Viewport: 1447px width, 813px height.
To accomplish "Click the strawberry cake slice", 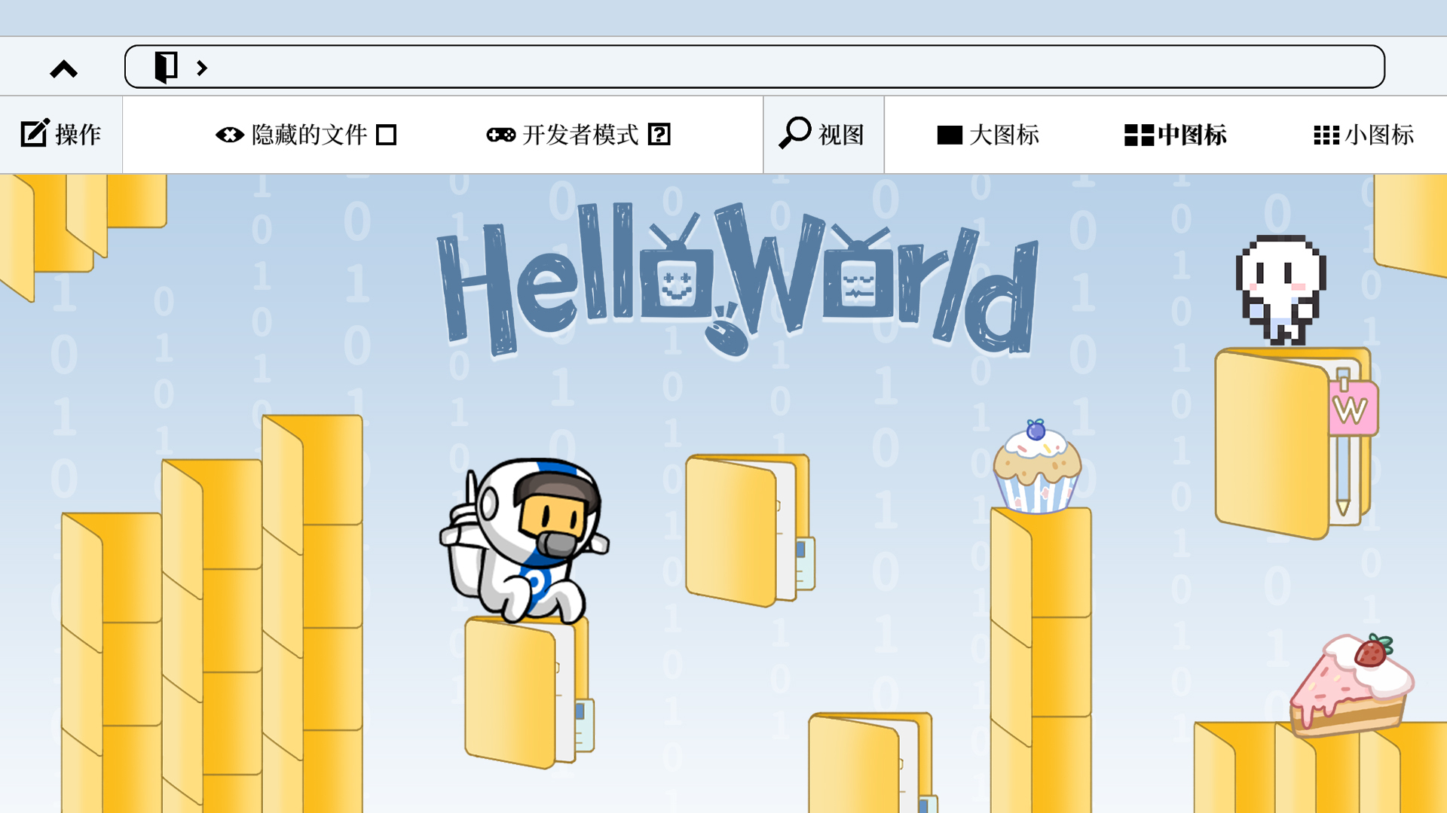I will (x=1351, y=685).
